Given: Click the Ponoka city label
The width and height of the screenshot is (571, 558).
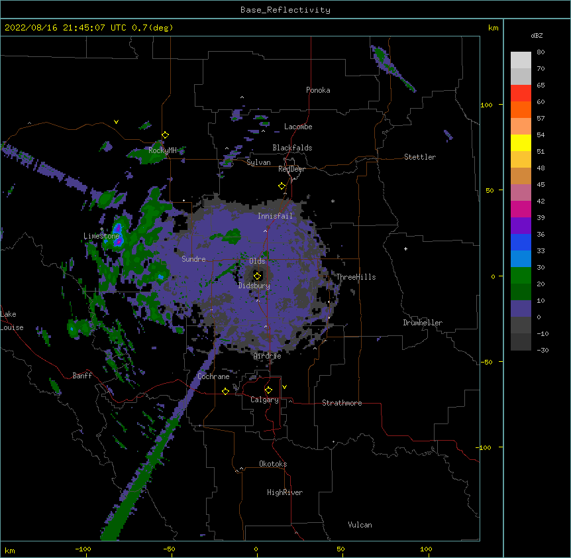Looking at the screenshot, I should [x=318, y=90].
